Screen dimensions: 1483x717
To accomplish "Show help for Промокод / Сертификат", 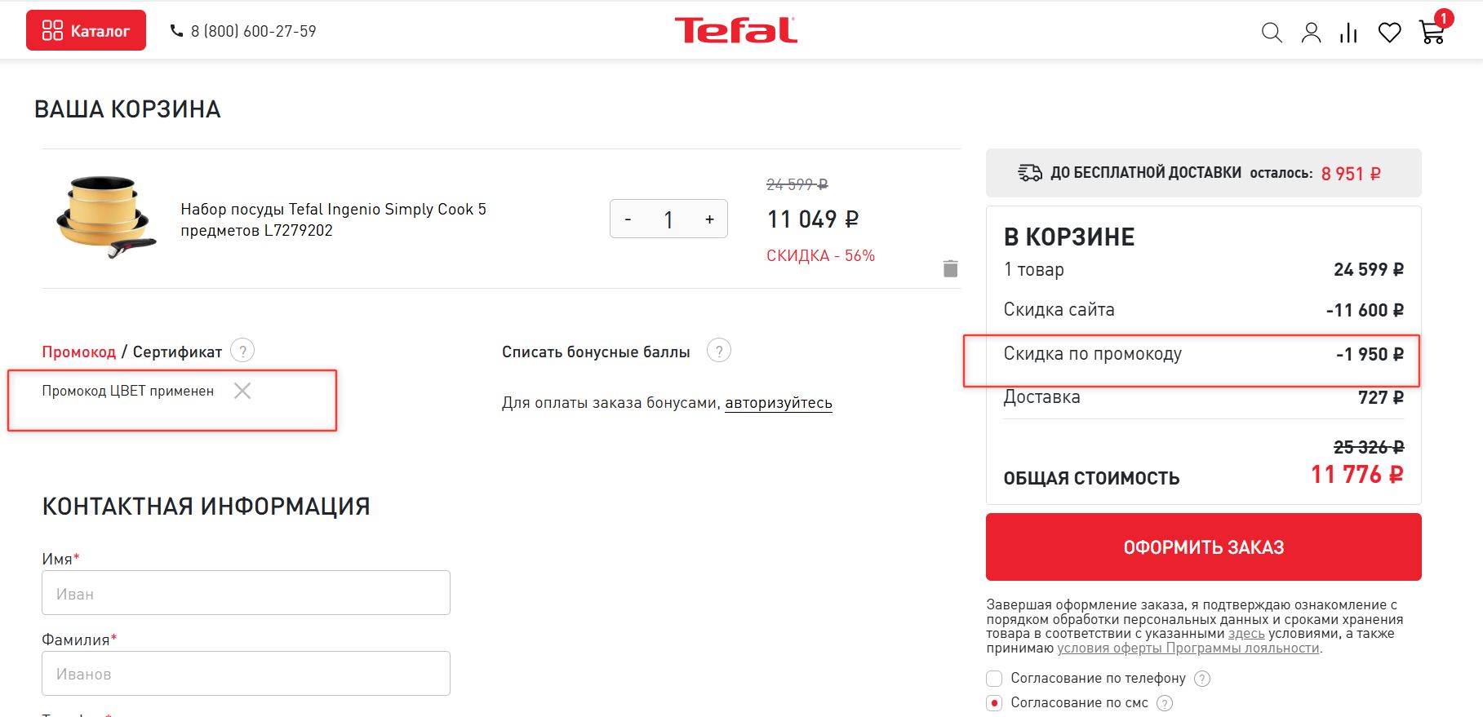I will tap(242, 351).
